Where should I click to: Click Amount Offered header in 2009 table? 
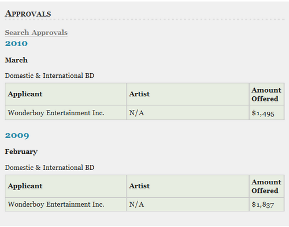coord(266,186)
